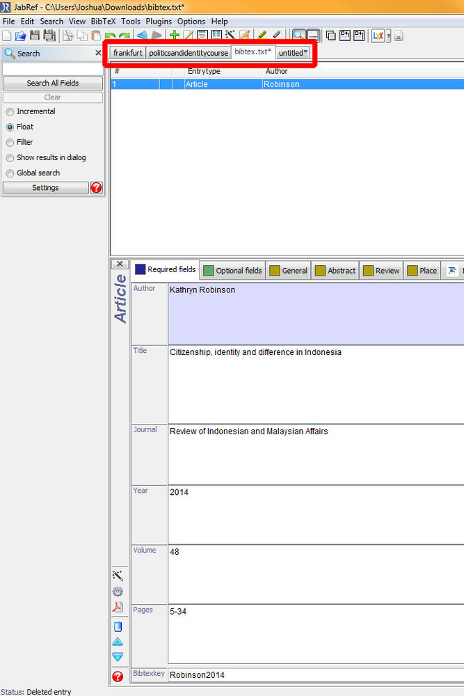Switch to Optional fields tab
The image size is (464, 696).
click(232, 271)
